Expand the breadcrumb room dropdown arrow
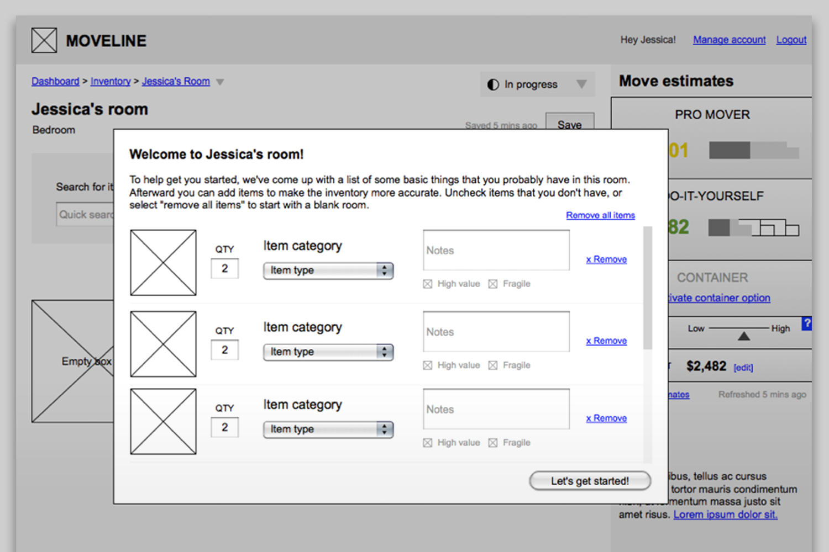 pyautogui.click(x=220, y=82)
